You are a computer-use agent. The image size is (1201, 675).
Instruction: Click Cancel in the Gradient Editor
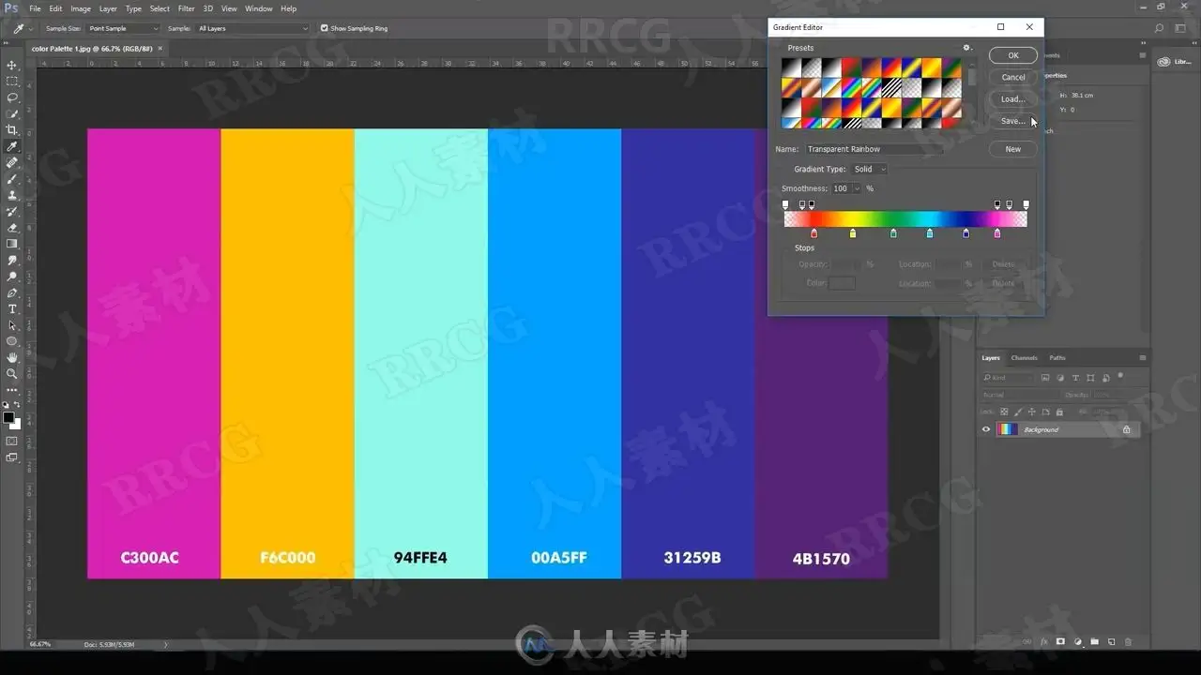(x=1013, y=77)
